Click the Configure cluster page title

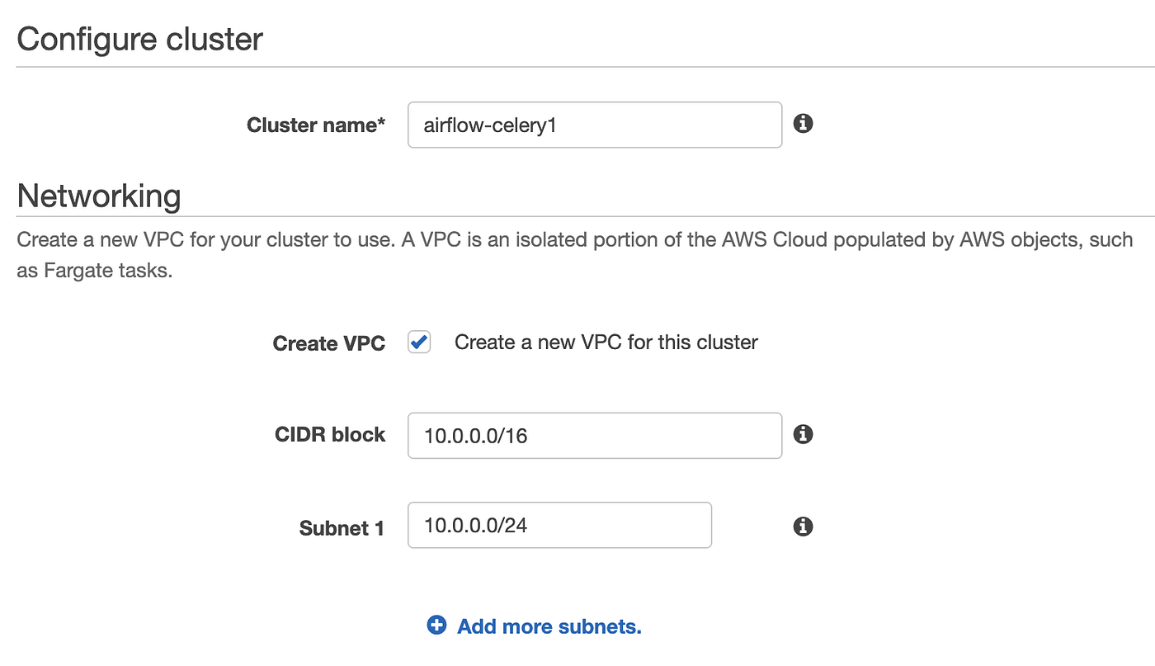[x=139, y=38]
